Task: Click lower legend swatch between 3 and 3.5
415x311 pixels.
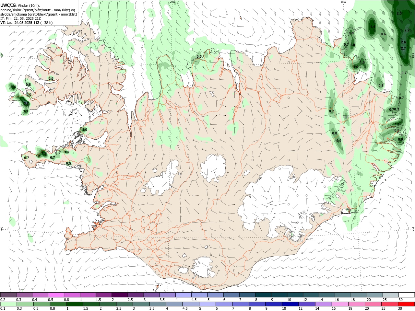Action: coord(141,304)
